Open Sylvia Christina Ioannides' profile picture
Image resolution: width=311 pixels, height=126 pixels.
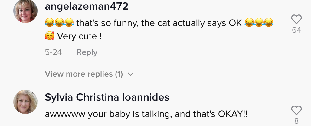click(25, 102)
